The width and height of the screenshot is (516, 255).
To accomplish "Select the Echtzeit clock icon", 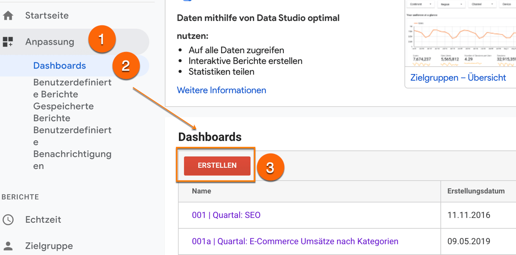I will click(x=9, y=219).
